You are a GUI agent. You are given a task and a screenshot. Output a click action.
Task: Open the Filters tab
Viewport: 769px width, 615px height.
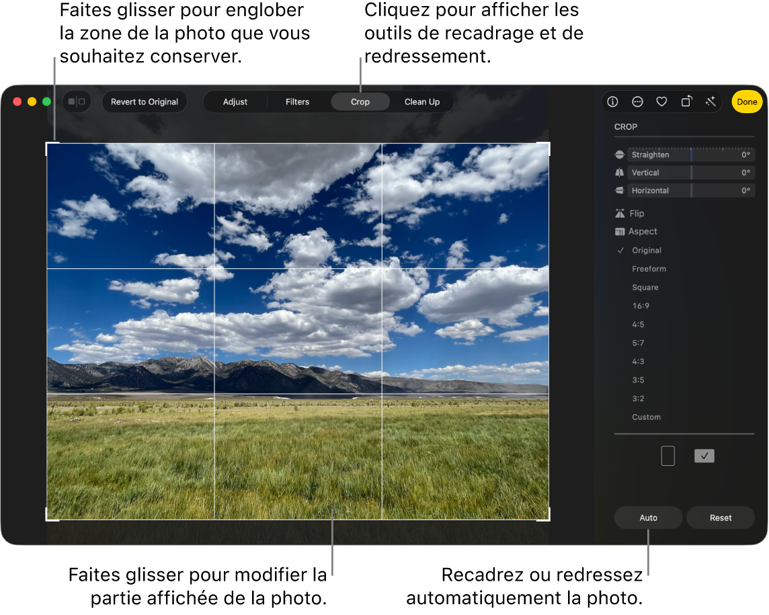tap(297, 101)
